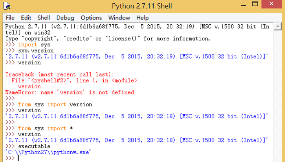
Task: Click the 'tel)] on win32' banner line
Action: point(28,33)
